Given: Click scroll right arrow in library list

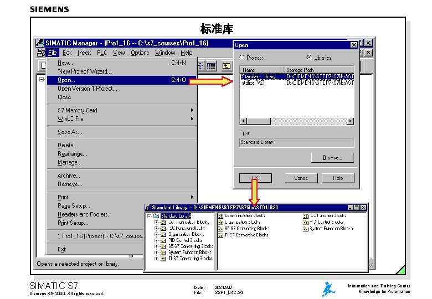Looking at the screenshot, I should [x=350, y=121].
